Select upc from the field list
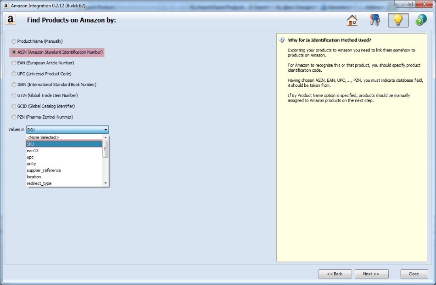Screen dimensions: 436x285 [64, 157]
